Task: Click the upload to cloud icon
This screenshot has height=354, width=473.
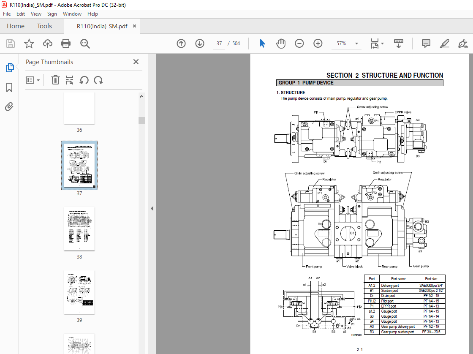Action: pyautogui.click(x=47, y=44)
